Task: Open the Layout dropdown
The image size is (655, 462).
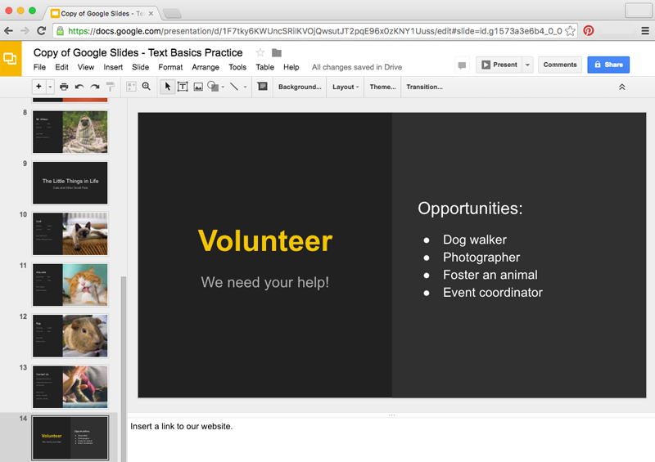Action: [346, 87]
